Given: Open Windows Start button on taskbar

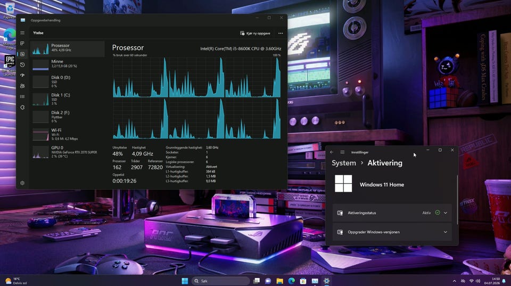Looking at the screenshot, I should click(185, 281).
